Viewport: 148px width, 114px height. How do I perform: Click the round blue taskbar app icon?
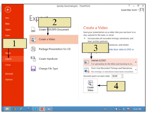tap(28, 109)
